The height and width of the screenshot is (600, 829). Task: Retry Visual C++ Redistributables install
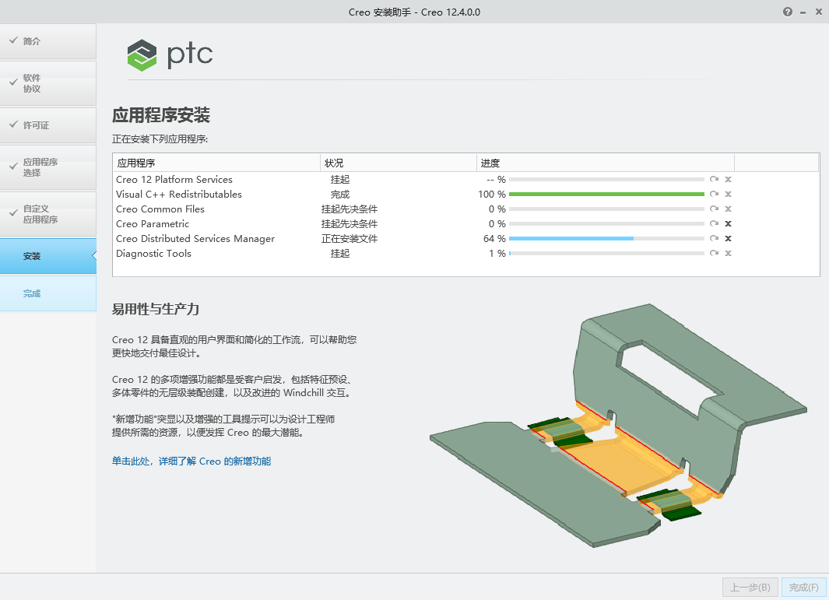[714, 195]
